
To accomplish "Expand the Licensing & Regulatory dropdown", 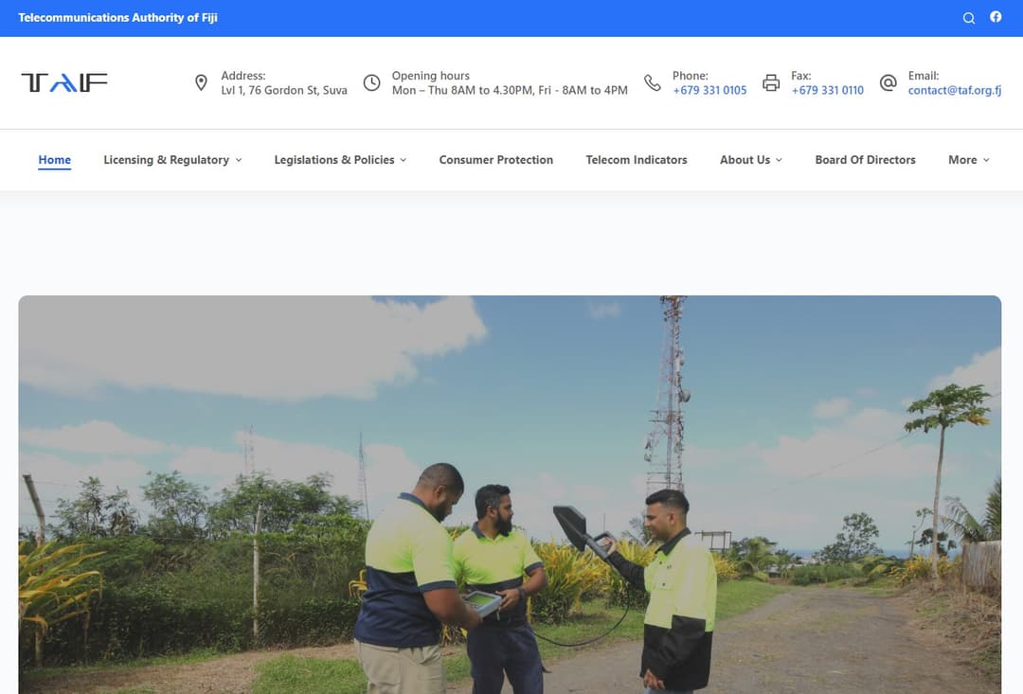I will [172, 160].
